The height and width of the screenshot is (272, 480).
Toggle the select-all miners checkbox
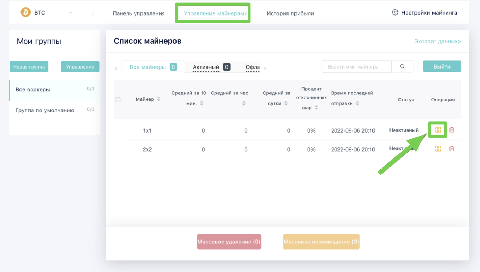pyautogui.click(x=118, y=100)
